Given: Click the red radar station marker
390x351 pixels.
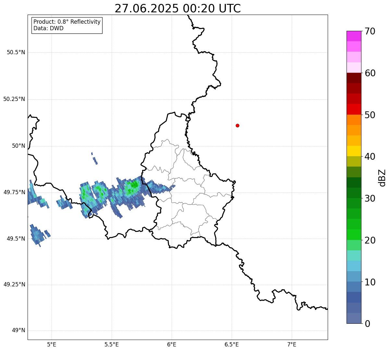Looking at the screenshot, I should pyautogui.click(x=238, y=125).
